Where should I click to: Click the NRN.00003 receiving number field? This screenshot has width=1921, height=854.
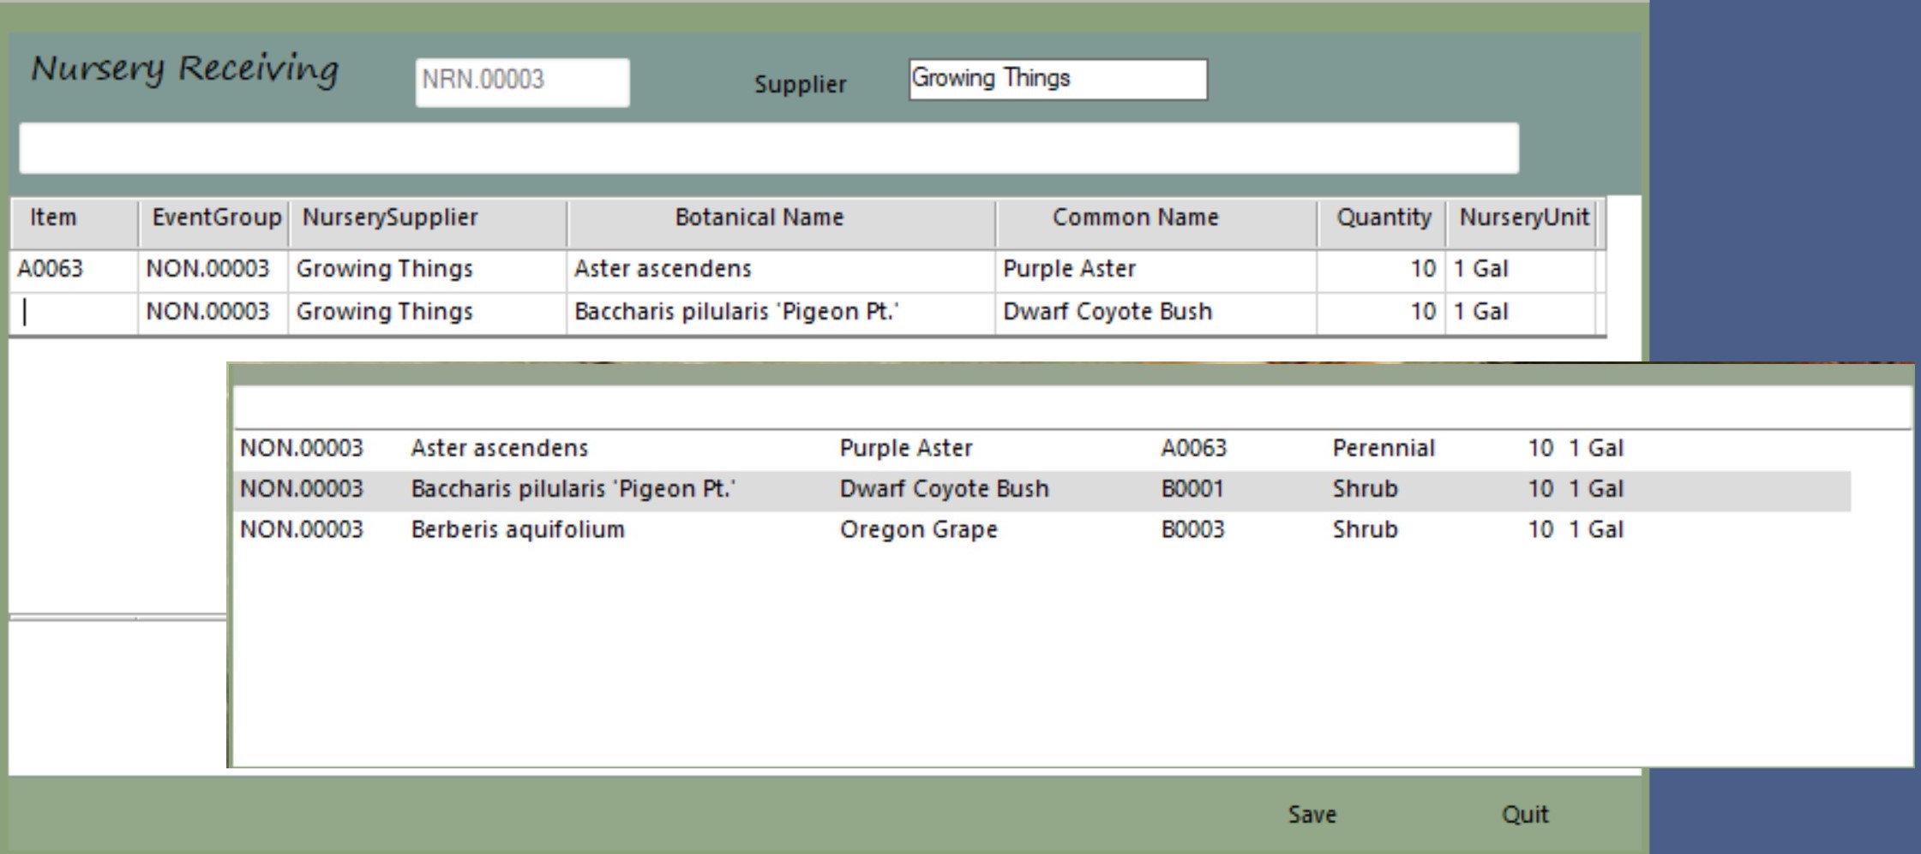point(522,82)
